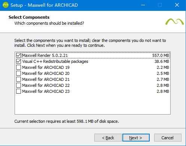This screenshot has width=186, height=146.
Task: Click the green Maxwell wave logo in the header
Action: pyautogui.click(x=174, y=22)
